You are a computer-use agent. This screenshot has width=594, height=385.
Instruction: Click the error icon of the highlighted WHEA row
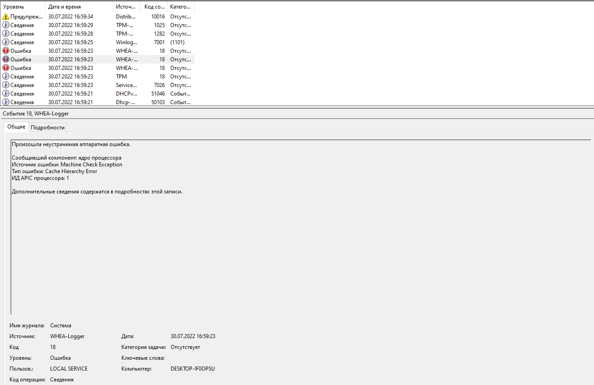pyautogui.click(x=6, y=60)
